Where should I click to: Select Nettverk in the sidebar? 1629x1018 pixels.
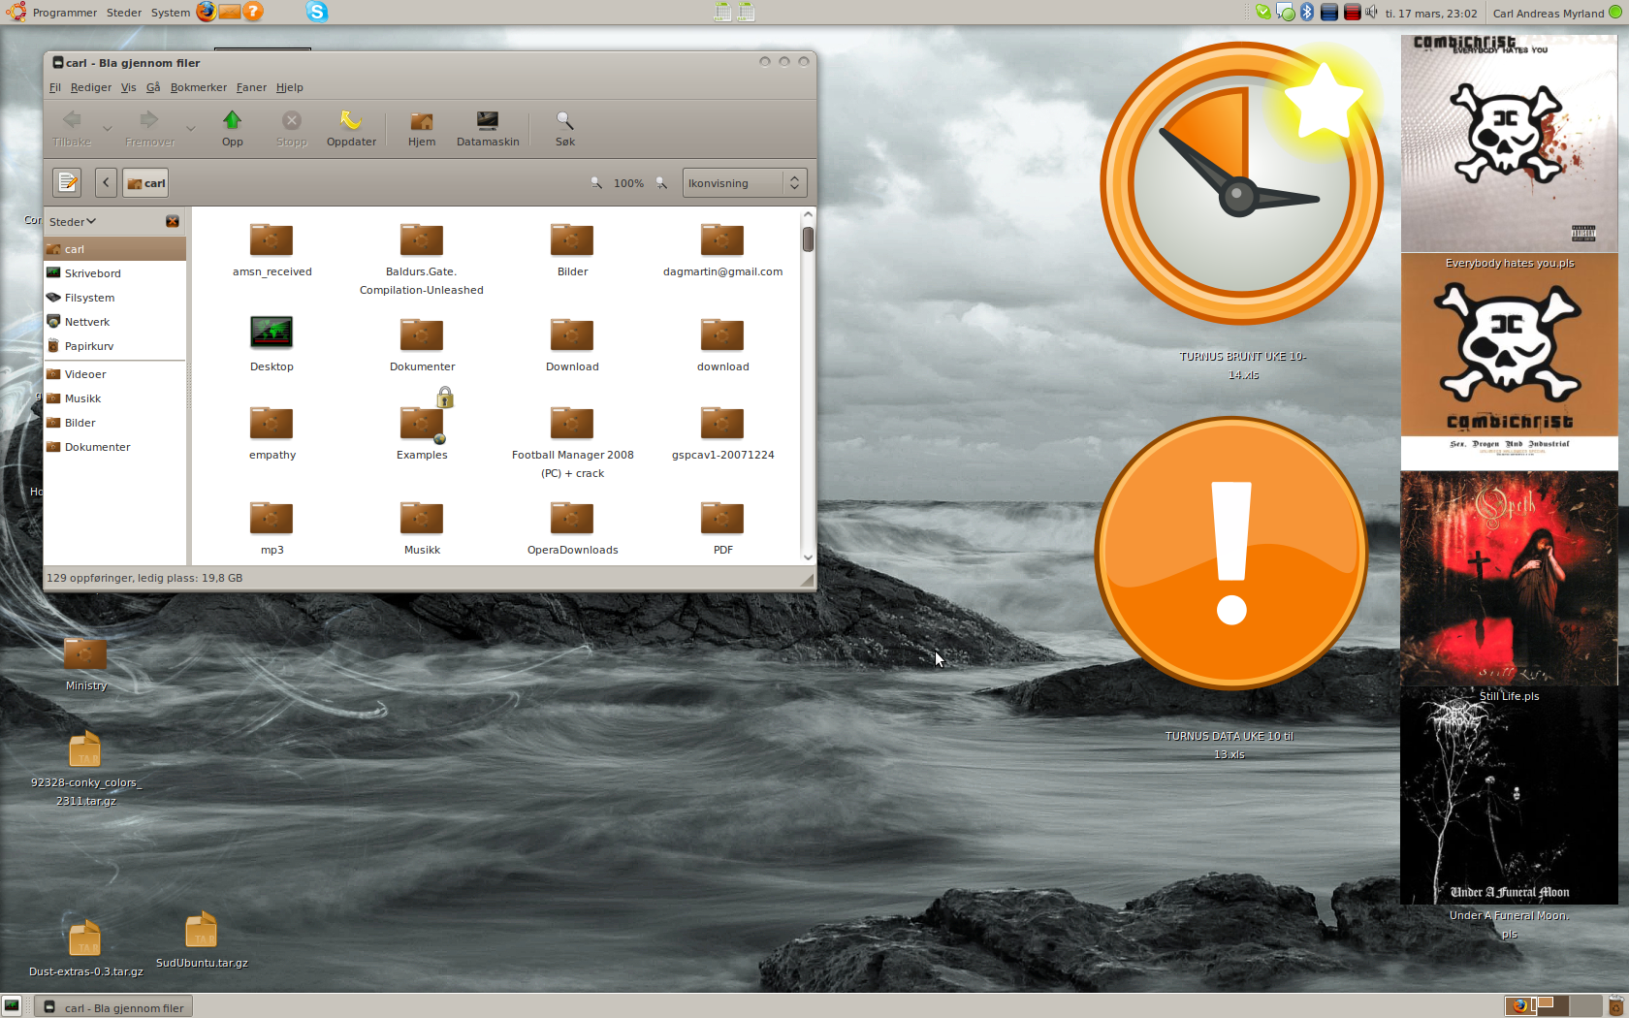[x=114, y=322]
